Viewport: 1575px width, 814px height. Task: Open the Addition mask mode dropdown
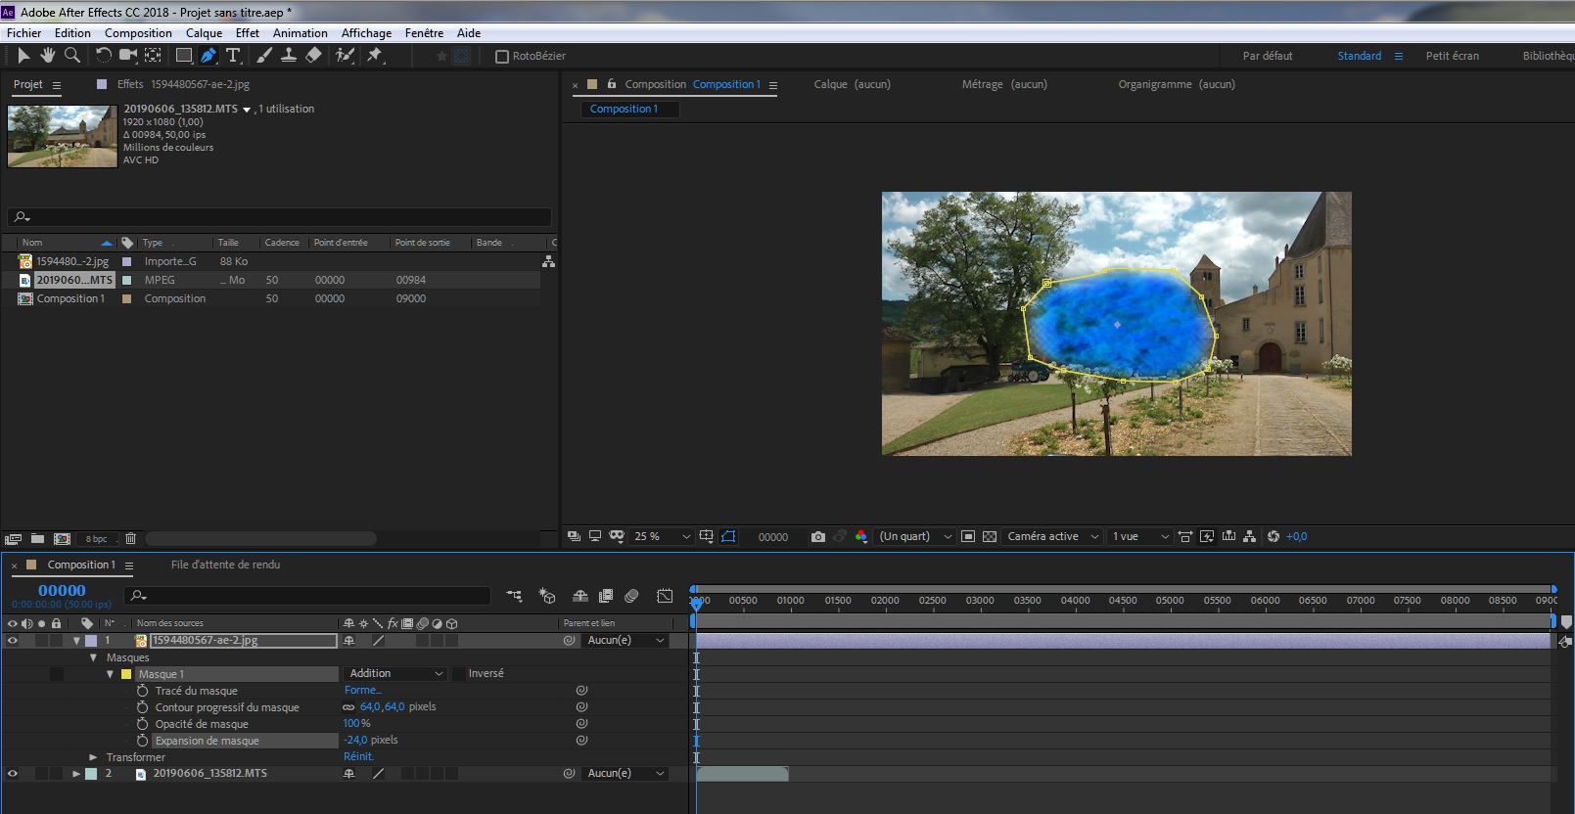point(395,674)
